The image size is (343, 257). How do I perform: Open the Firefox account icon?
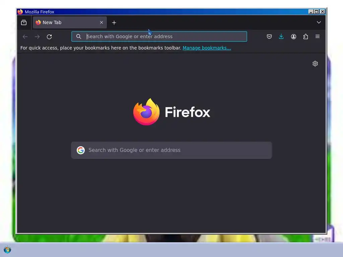[x=293, y=36]
